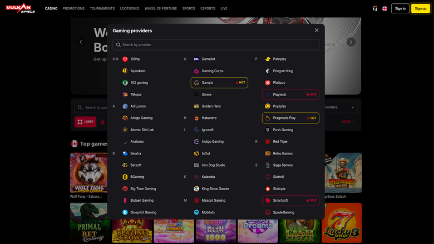The width and height of the screenshot is (434, 244).
Task: Close the Gaming providers dialog
Action: pyautogui.click(x=317, y=31)
